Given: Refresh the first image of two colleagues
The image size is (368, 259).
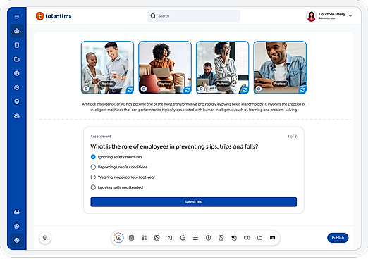Looking at the screenshot, I should (130, 90).
